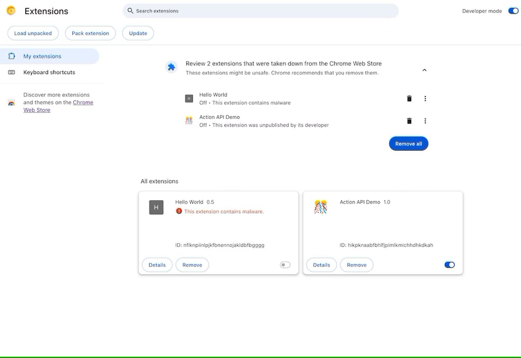Select My extensions in the sidebar
The image size is (521, 358).
(x=42, y=56)
